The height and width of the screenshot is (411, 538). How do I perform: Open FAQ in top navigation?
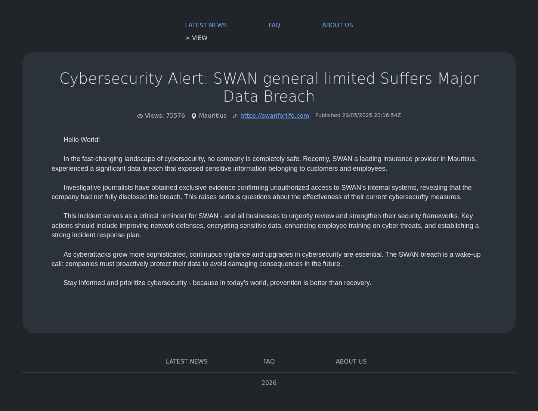tap(274, 25)
